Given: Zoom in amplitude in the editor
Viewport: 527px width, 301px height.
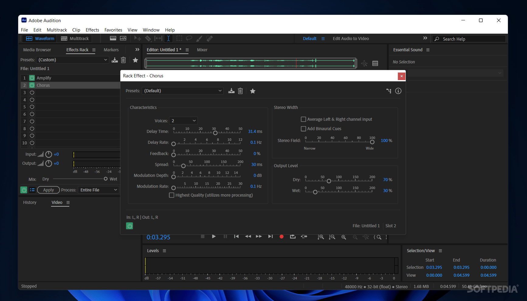Looking at the screenshot, I should [x=321, y=237].
